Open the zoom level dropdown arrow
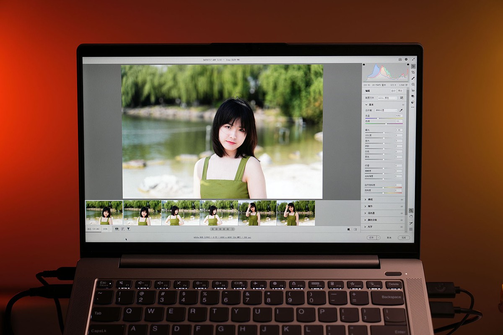Viewport: 503px width, 335px height. (110, 229)
